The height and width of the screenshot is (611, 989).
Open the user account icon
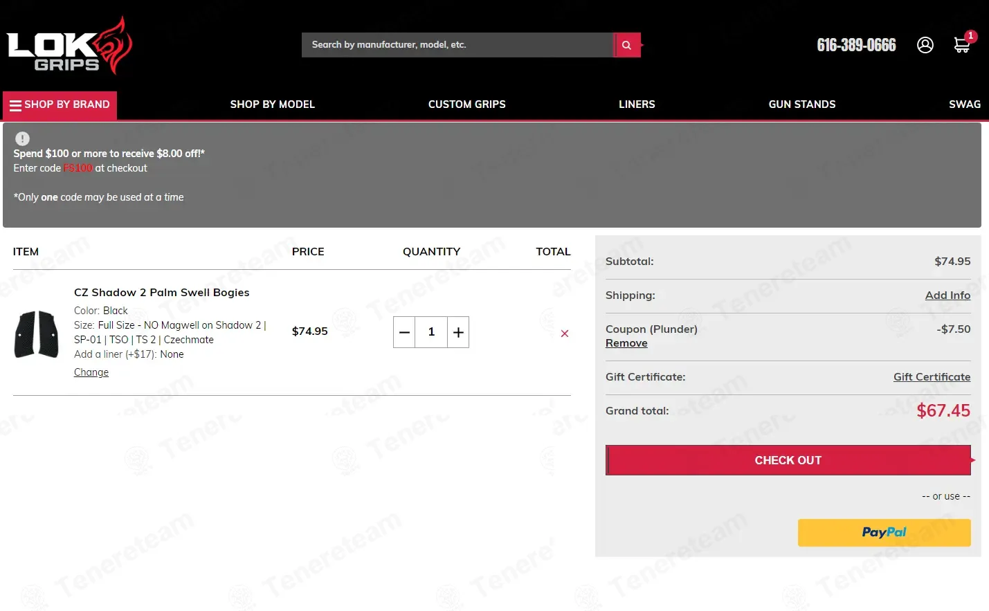coord(925,45)
